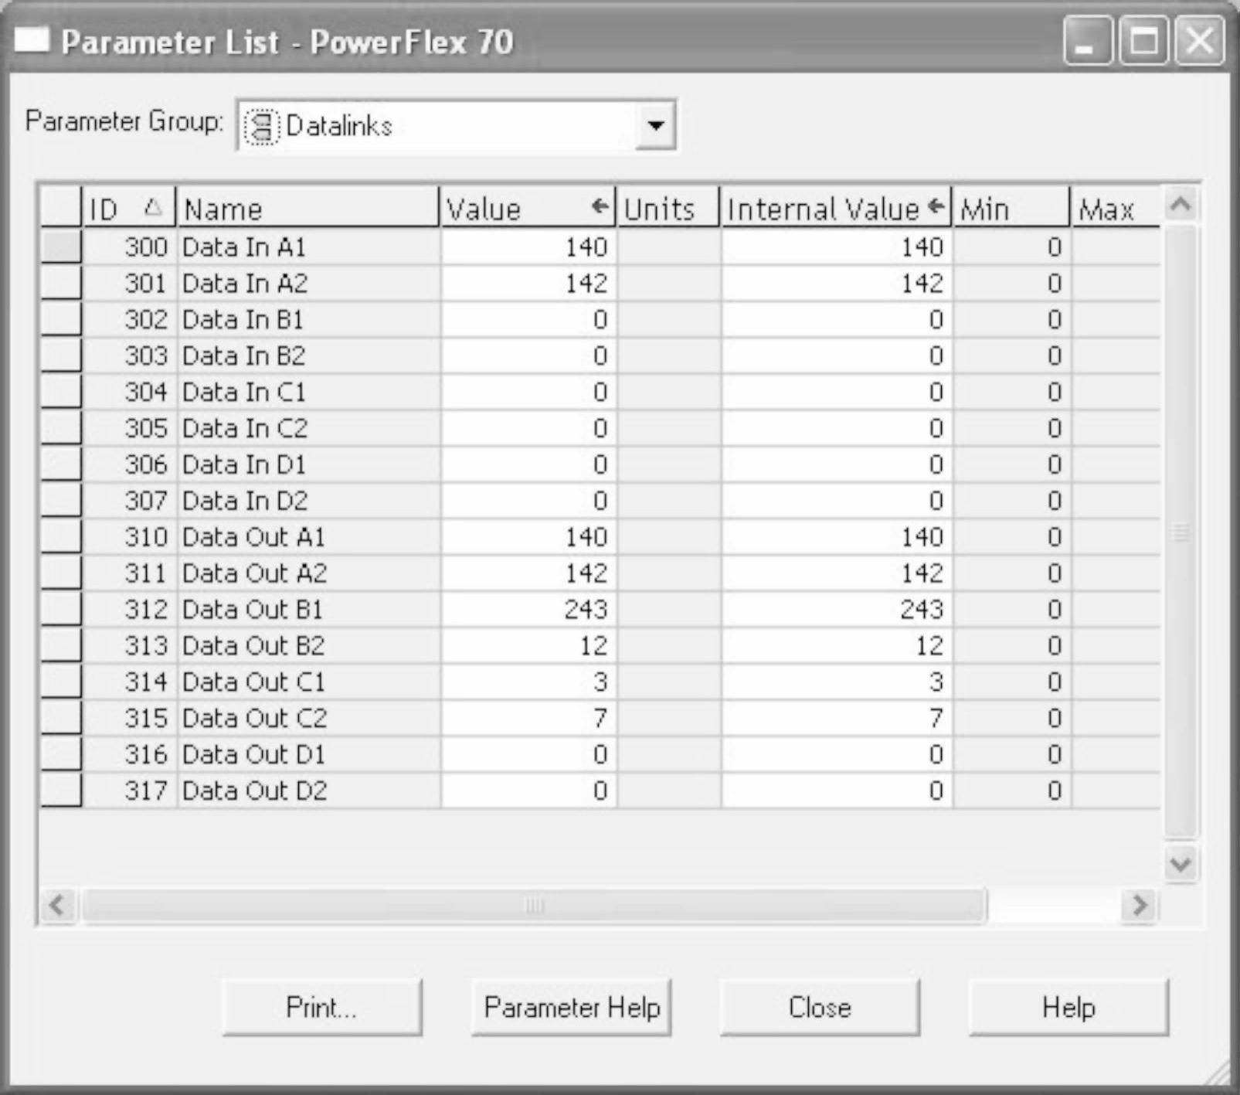1240x1095 pixels.
Task: Minimize the Parameter List window
Action: coord(1088,41)
